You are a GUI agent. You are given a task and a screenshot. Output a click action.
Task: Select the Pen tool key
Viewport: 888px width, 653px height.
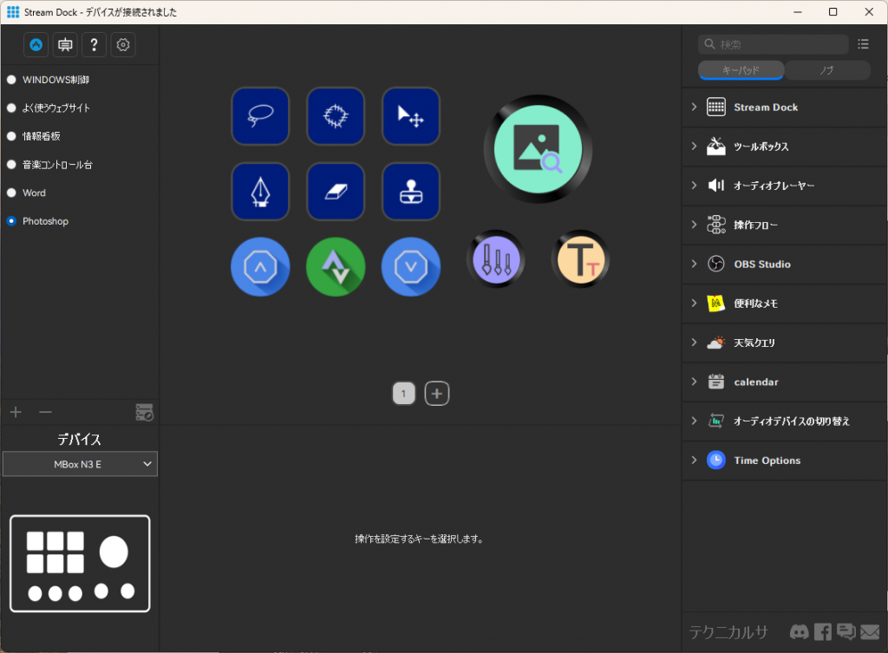coord(260,192)
